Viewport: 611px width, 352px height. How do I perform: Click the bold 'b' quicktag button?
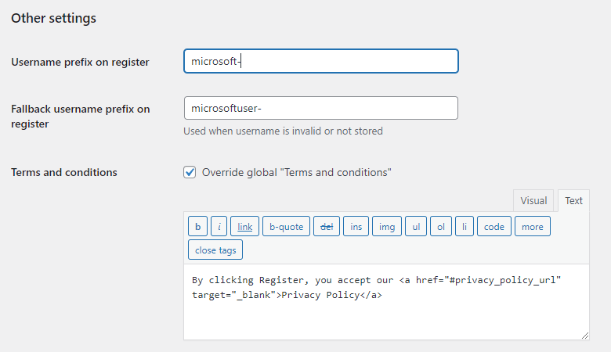pyautogui.click(x=197, y=227)
